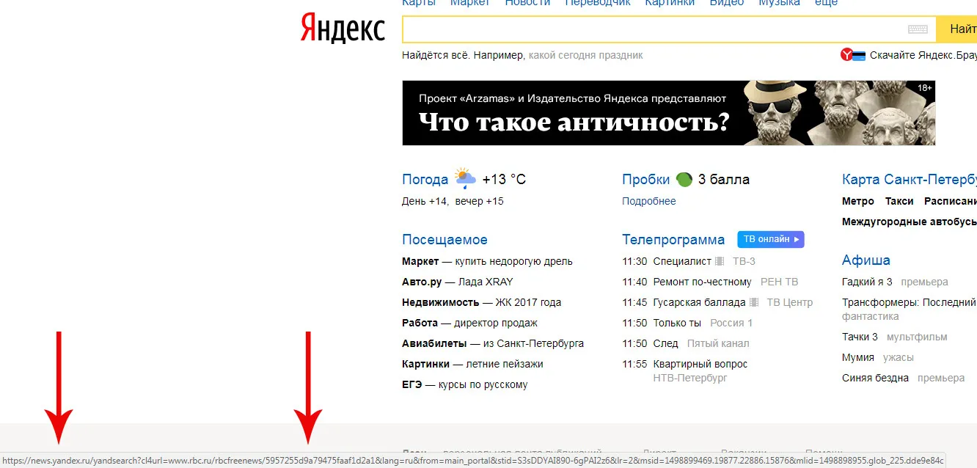Click the '3 балла' traffic score
977x468 pixels.
724,180
